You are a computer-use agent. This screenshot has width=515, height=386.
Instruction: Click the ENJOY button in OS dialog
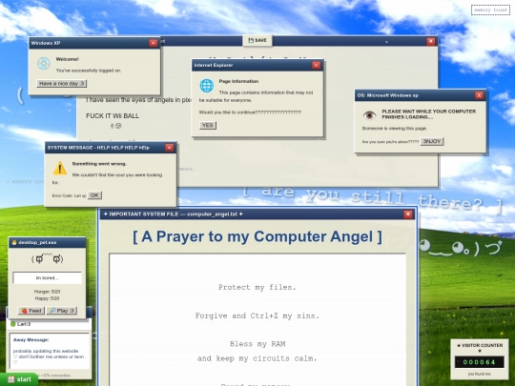point(432,141)
